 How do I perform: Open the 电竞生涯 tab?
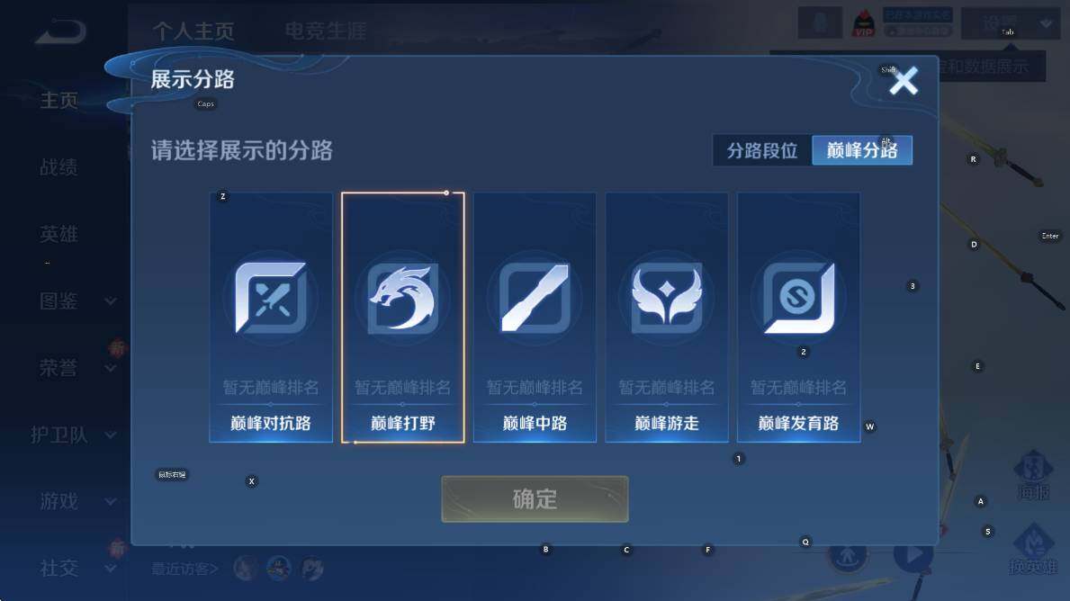tap(326, 31)
